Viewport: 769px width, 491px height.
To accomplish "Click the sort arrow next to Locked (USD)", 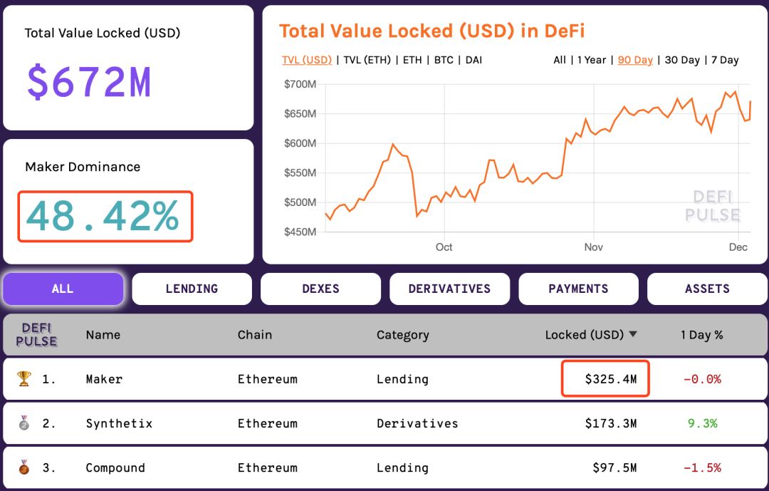I will (x=633, y=334).
